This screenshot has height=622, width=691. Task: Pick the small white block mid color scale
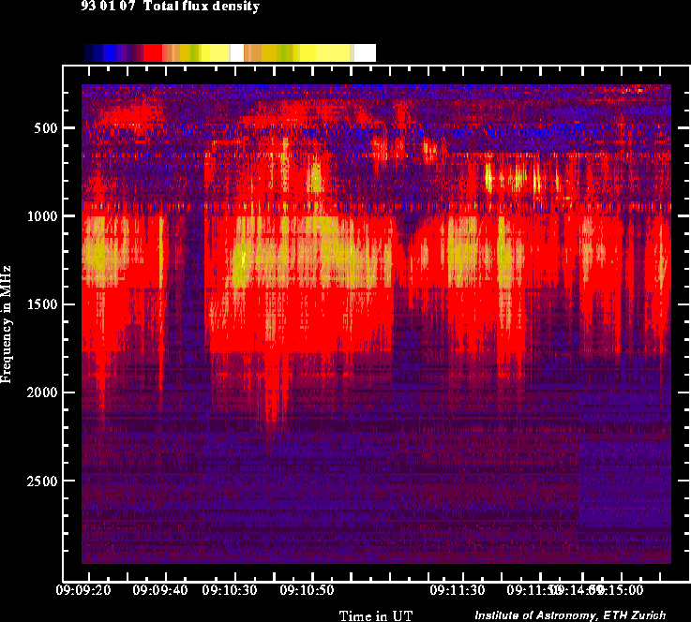point(236,52)
